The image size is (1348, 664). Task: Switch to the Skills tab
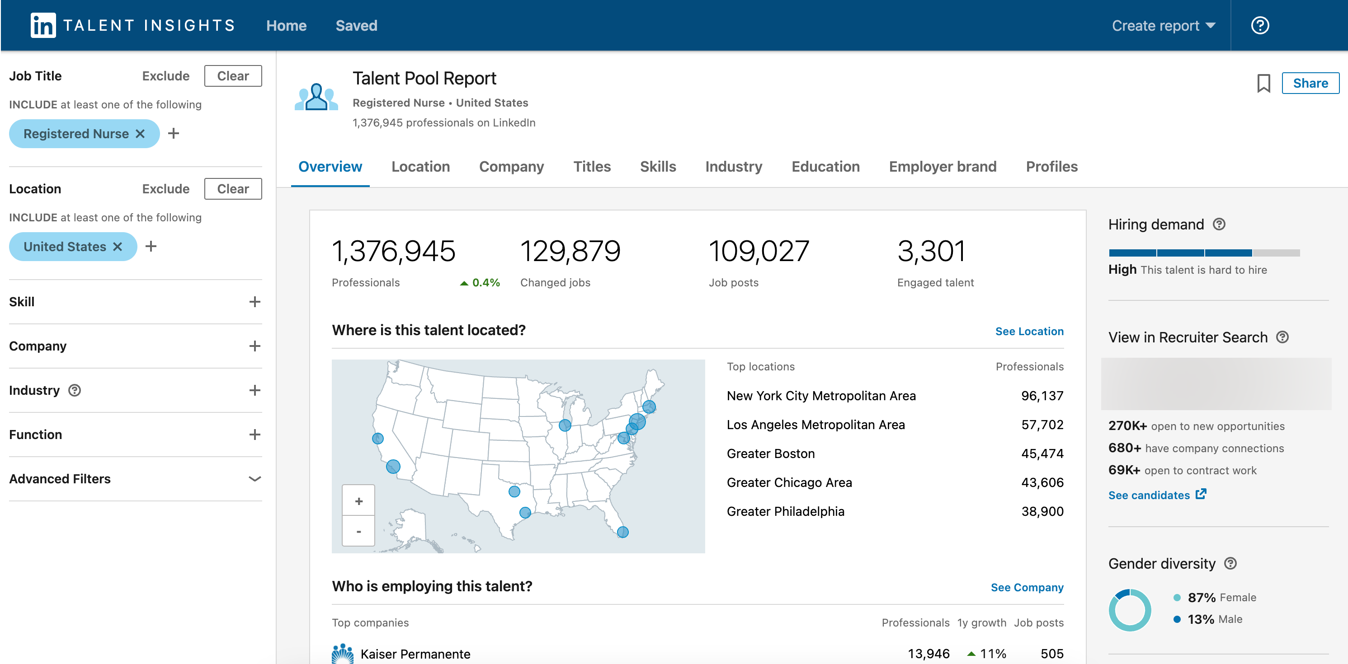(658, 167)
